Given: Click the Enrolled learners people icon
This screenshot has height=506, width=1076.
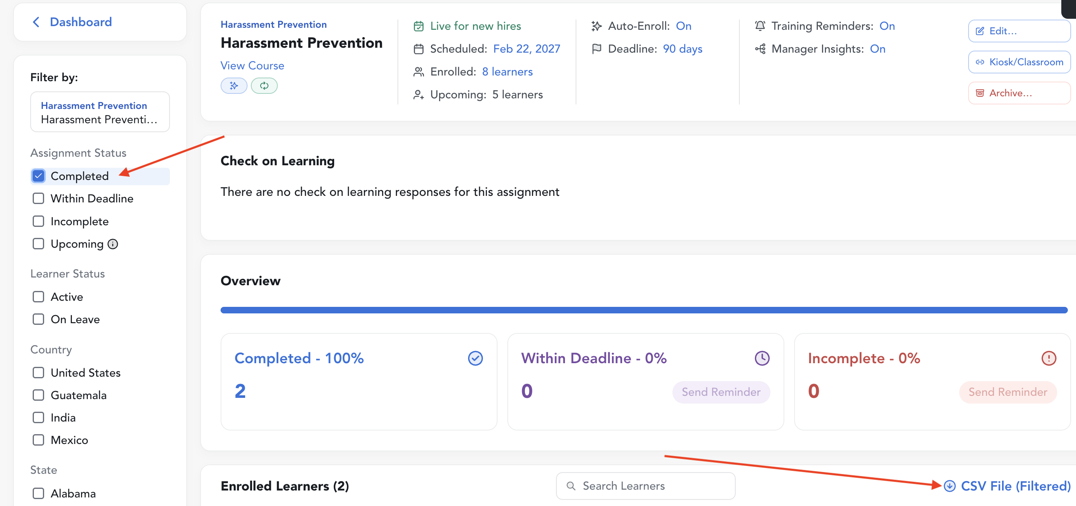Looking at the screenshot, I should (418, 72).
